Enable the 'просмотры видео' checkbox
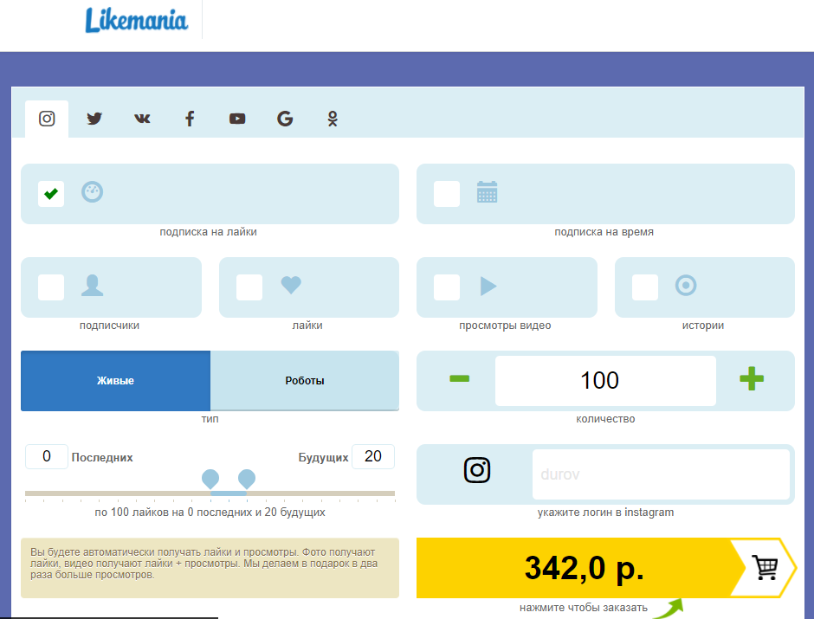The image size is (814, 619). point(447,287)
